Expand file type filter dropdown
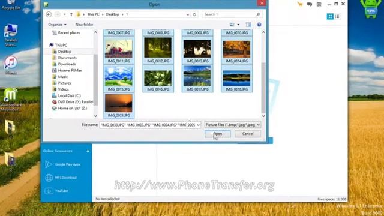 [259, 125]
